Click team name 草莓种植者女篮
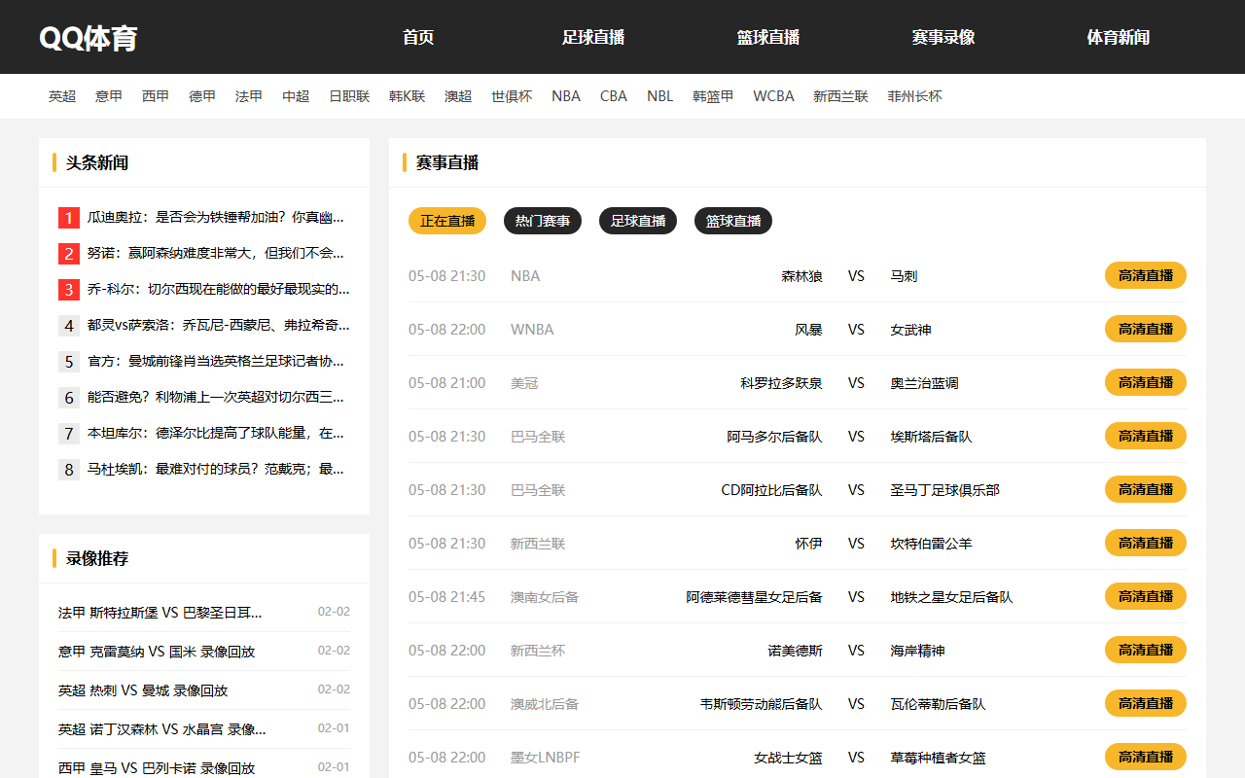This screenshot has height=778, width=1245. coord(938,758)
